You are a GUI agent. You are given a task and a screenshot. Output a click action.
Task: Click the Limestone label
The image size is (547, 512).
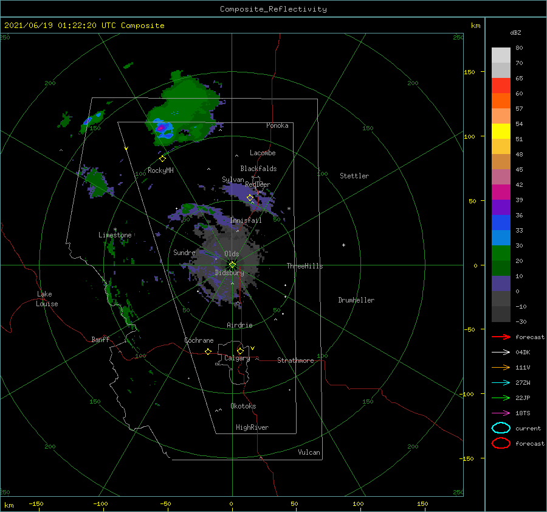point(115,235)
